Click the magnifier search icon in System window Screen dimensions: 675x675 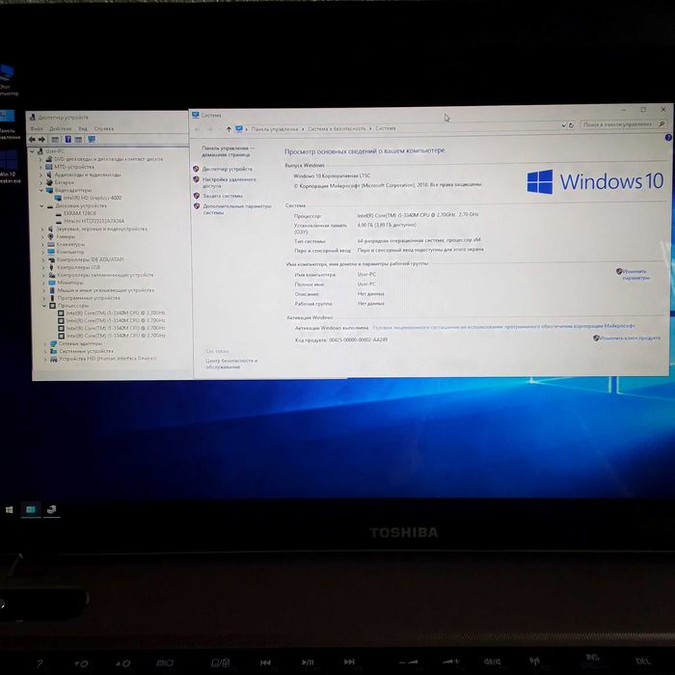pos(661,124)
